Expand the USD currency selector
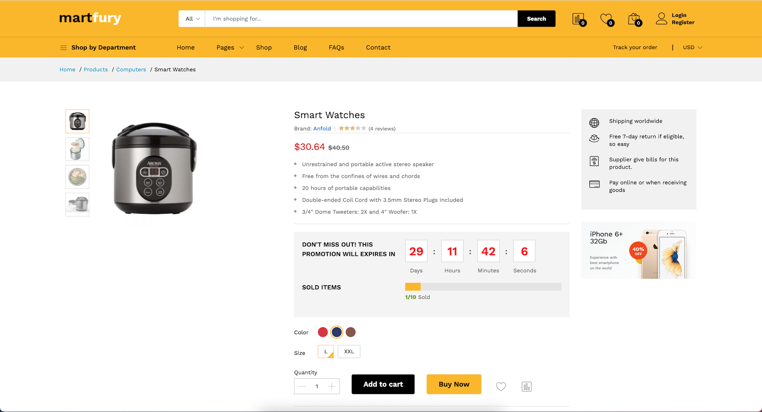 click(x=692, y=47)
